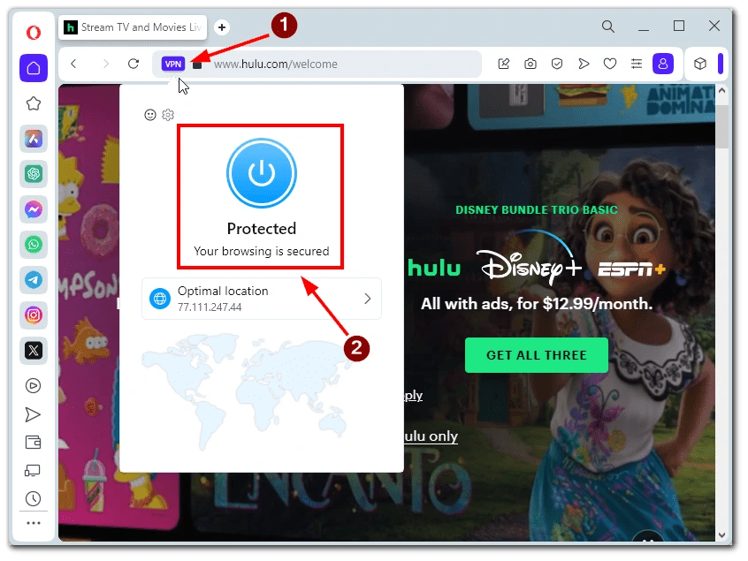Image resolution: width=748 pixels, height=561 pixels.
Task: Open VPN settings via the gear icon
Action: tap(167, 115)
